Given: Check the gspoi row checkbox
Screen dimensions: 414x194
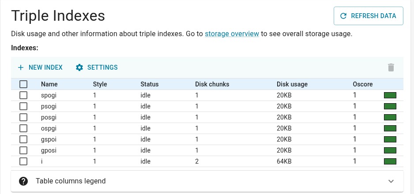Looking at the screenshot, I should pos(23,139).
